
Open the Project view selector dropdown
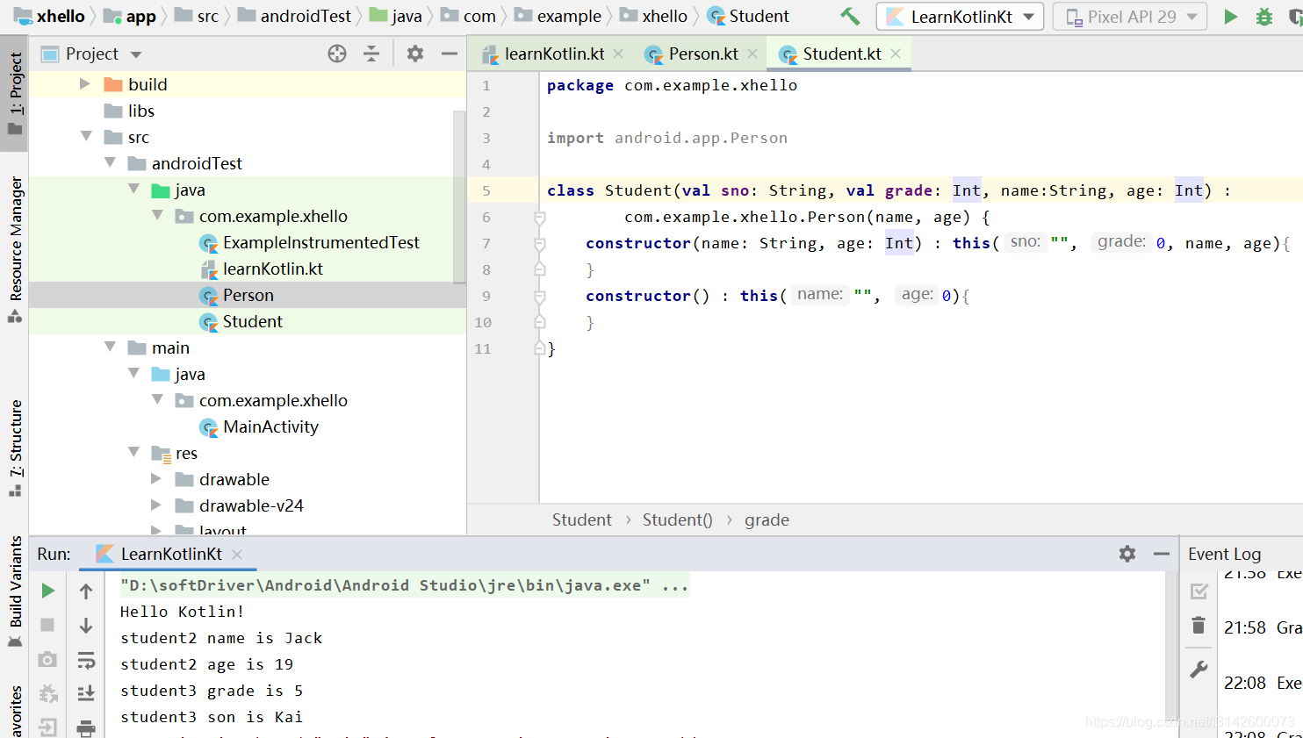[136, 54]
